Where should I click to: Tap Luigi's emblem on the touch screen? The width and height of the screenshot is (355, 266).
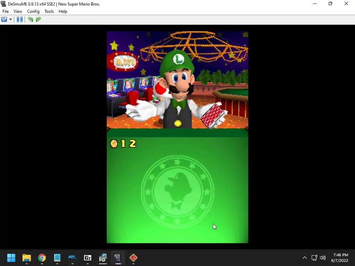tap(177, 192)
